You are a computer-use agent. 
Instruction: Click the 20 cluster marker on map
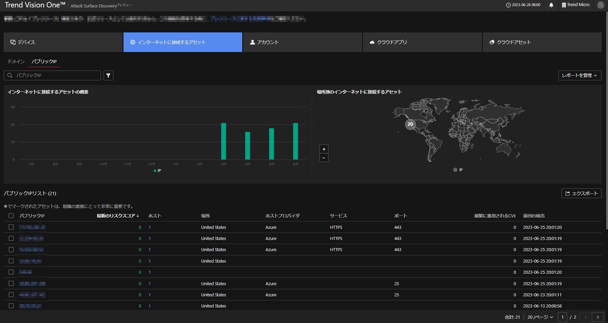coord(410,124)
